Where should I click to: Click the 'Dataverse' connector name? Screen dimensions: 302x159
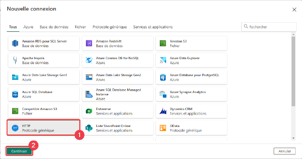(103, 109)
